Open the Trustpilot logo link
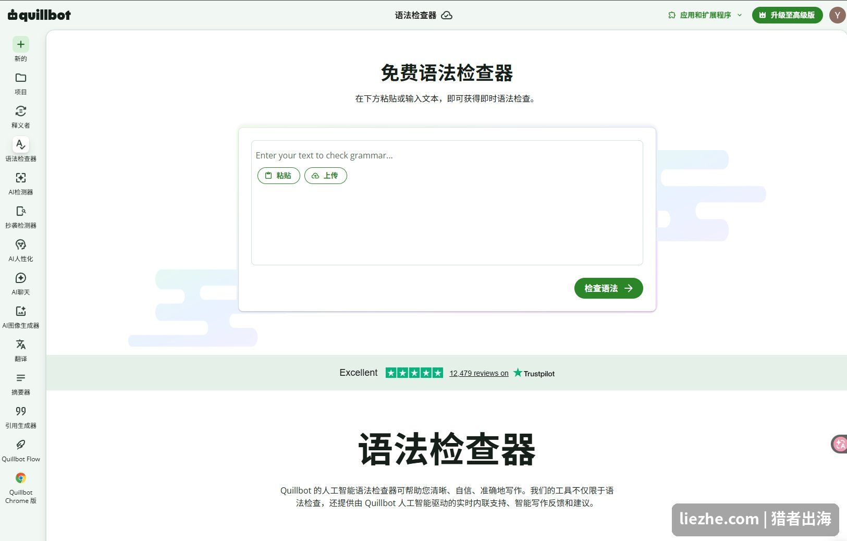The height and width of the screenshot is (541, 847). point(534,373)
